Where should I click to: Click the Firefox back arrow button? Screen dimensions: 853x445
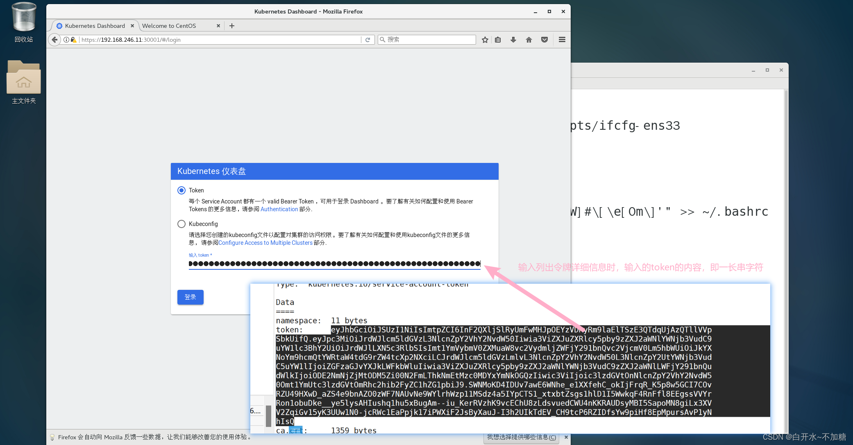click(54, 40)
